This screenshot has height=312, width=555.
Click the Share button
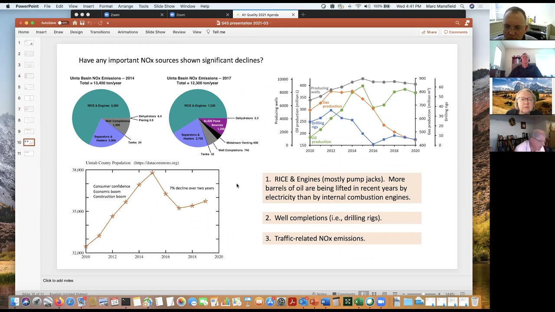[x=429, y=32]
